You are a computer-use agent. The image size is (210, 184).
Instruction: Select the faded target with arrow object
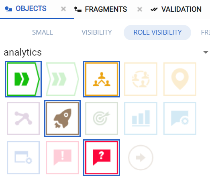[102, 118]
